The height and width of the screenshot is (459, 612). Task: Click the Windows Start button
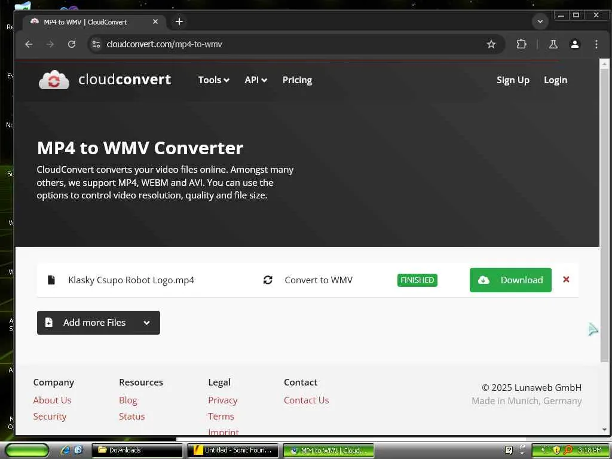coord(26,450)
